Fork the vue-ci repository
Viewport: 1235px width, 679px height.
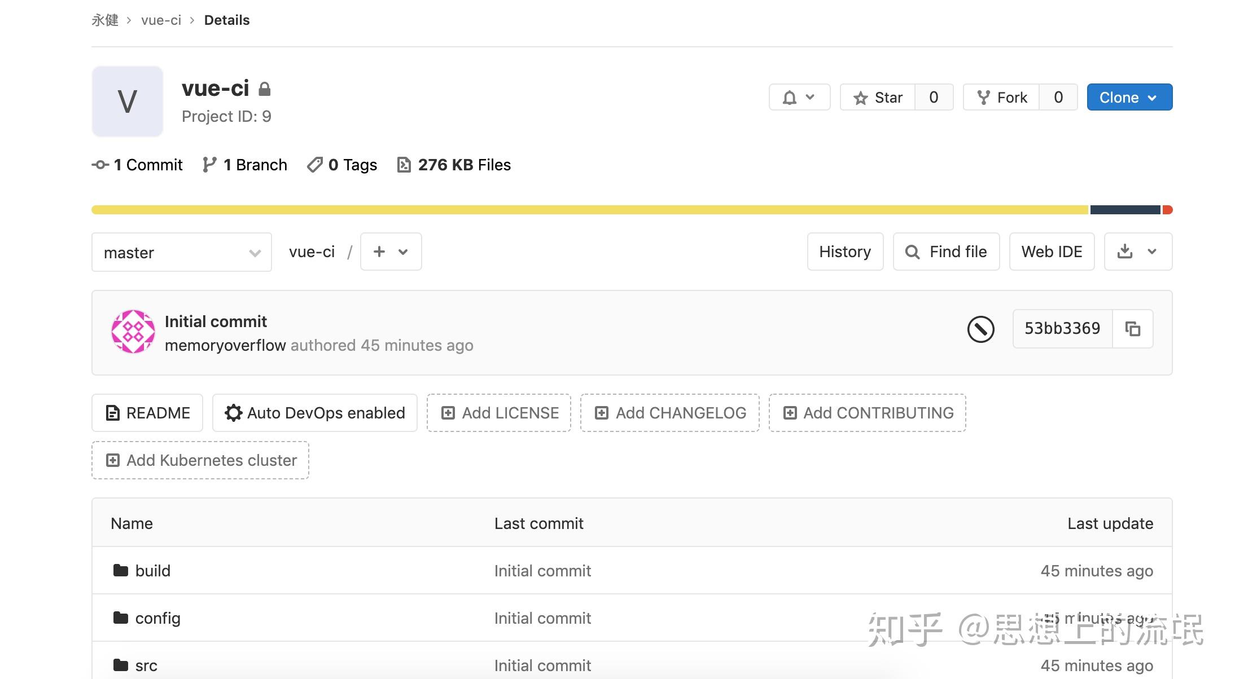click(1002, 97)
